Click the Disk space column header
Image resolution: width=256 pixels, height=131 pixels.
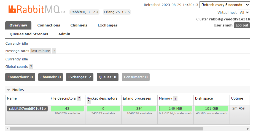click(204, 98)
